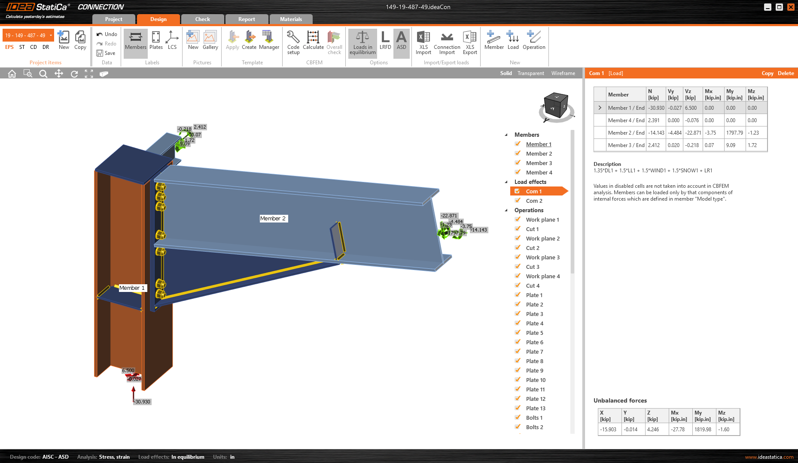Uncheck the Plate 5 checkbox
This screenshot has height=463, width=798.
click(518, 332)
